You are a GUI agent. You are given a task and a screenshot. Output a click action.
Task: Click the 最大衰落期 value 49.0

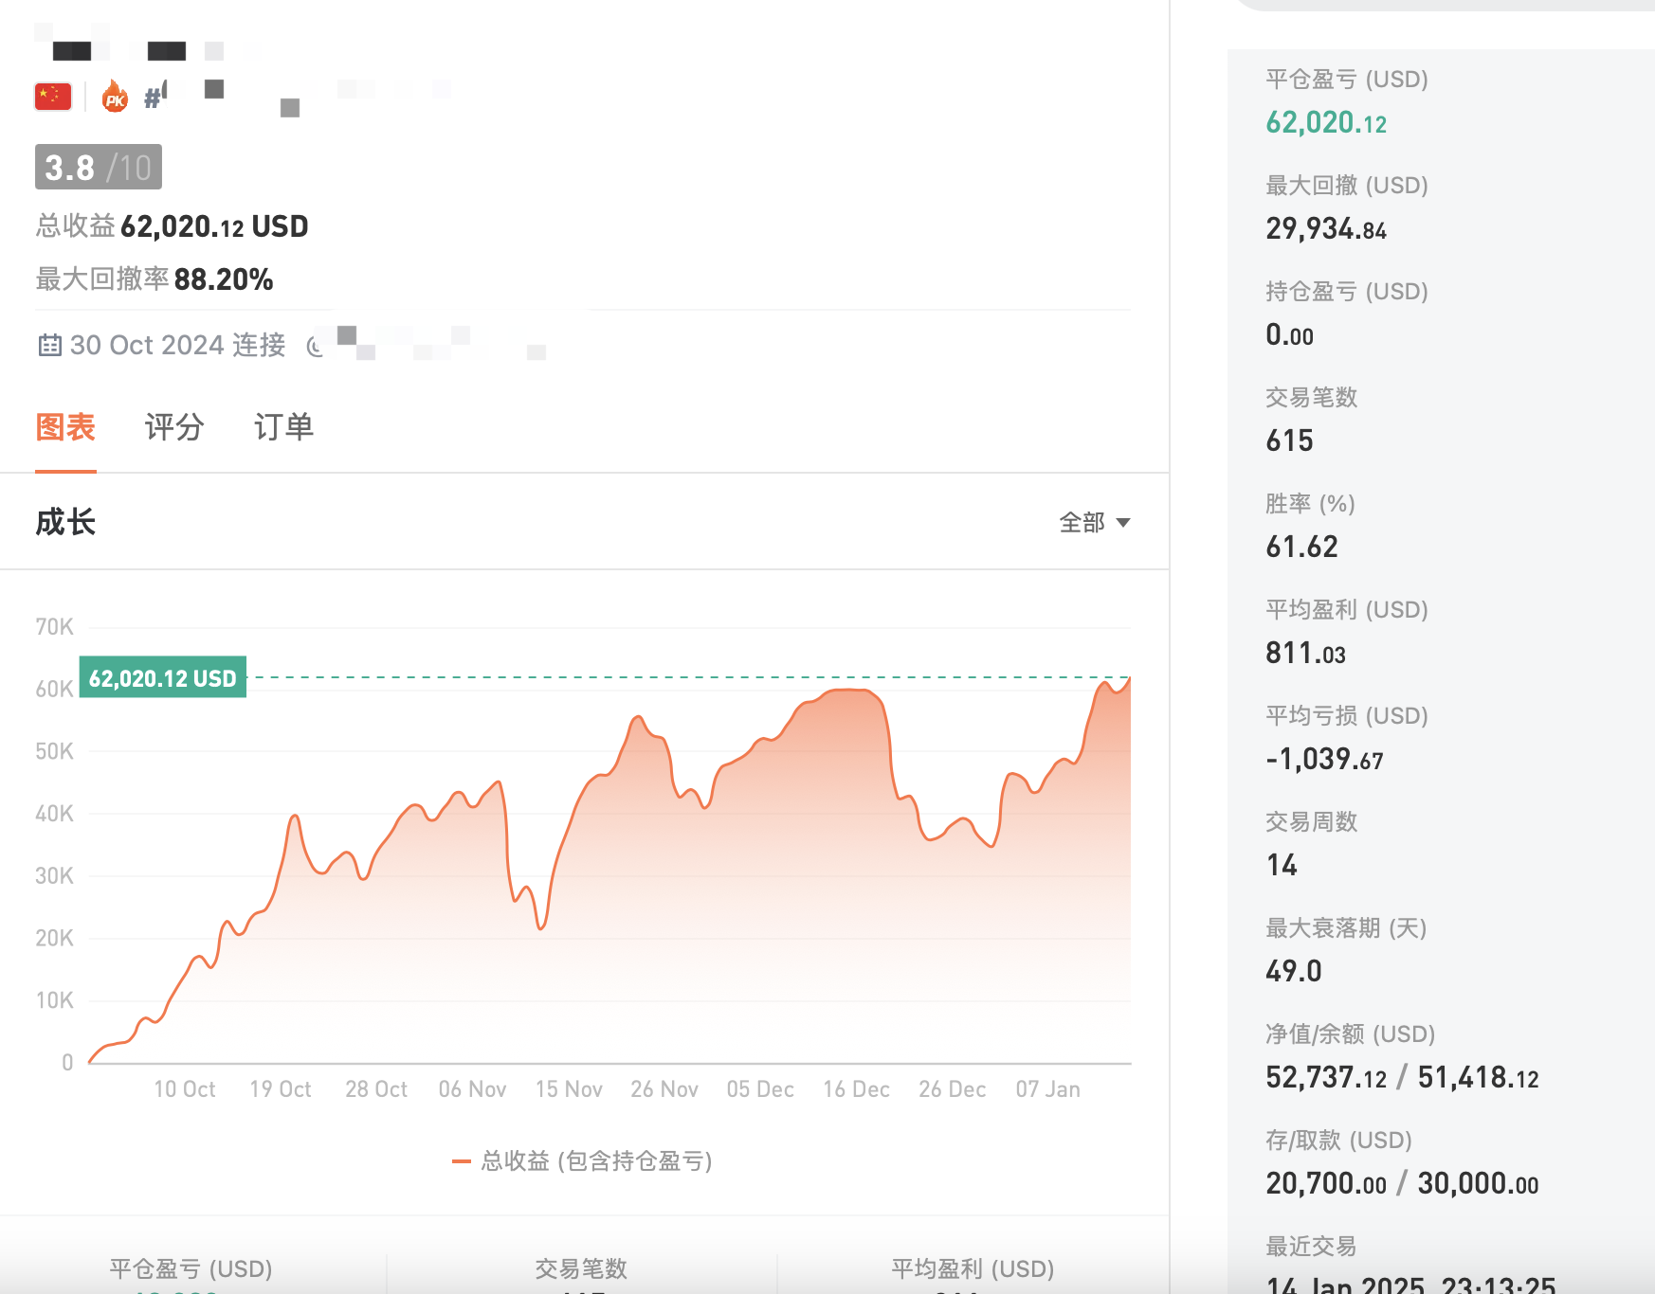click(1294, 971)
